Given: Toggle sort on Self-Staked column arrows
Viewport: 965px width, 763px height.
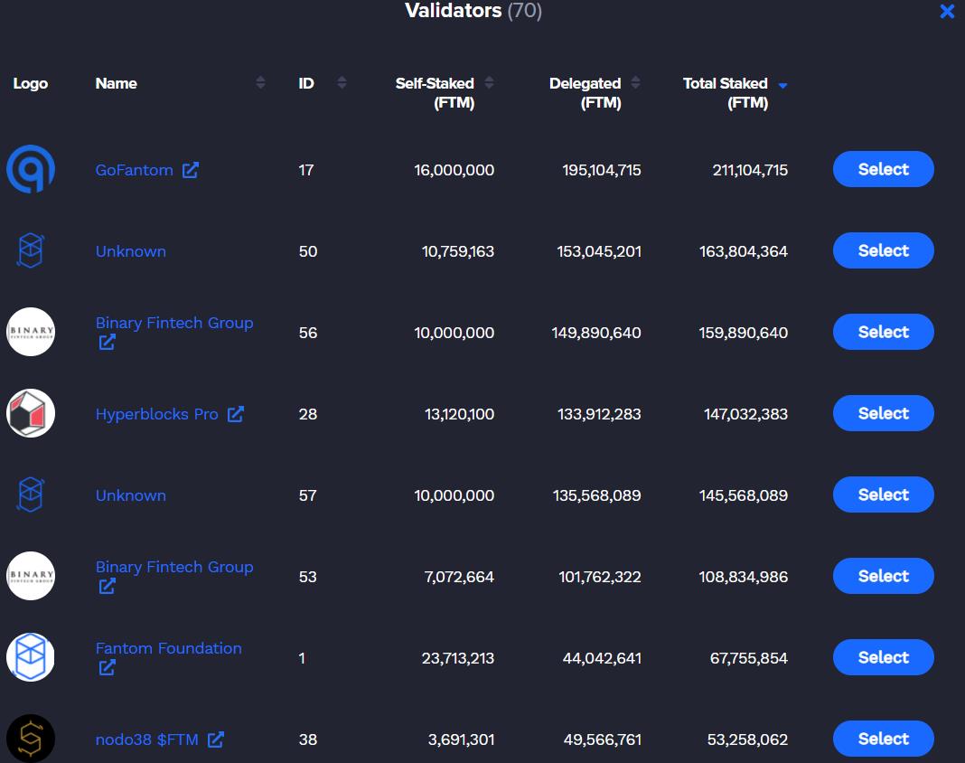Looking at the screenshot, I should point(489,83).
